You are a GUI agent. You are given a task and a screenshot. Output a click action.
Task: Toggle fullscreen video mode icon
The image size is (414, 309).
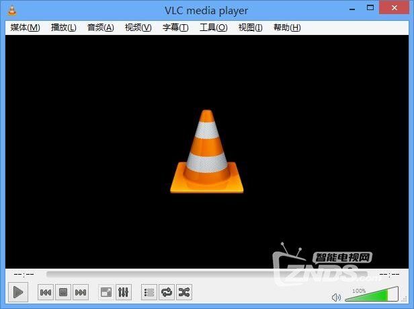point(106,292)
